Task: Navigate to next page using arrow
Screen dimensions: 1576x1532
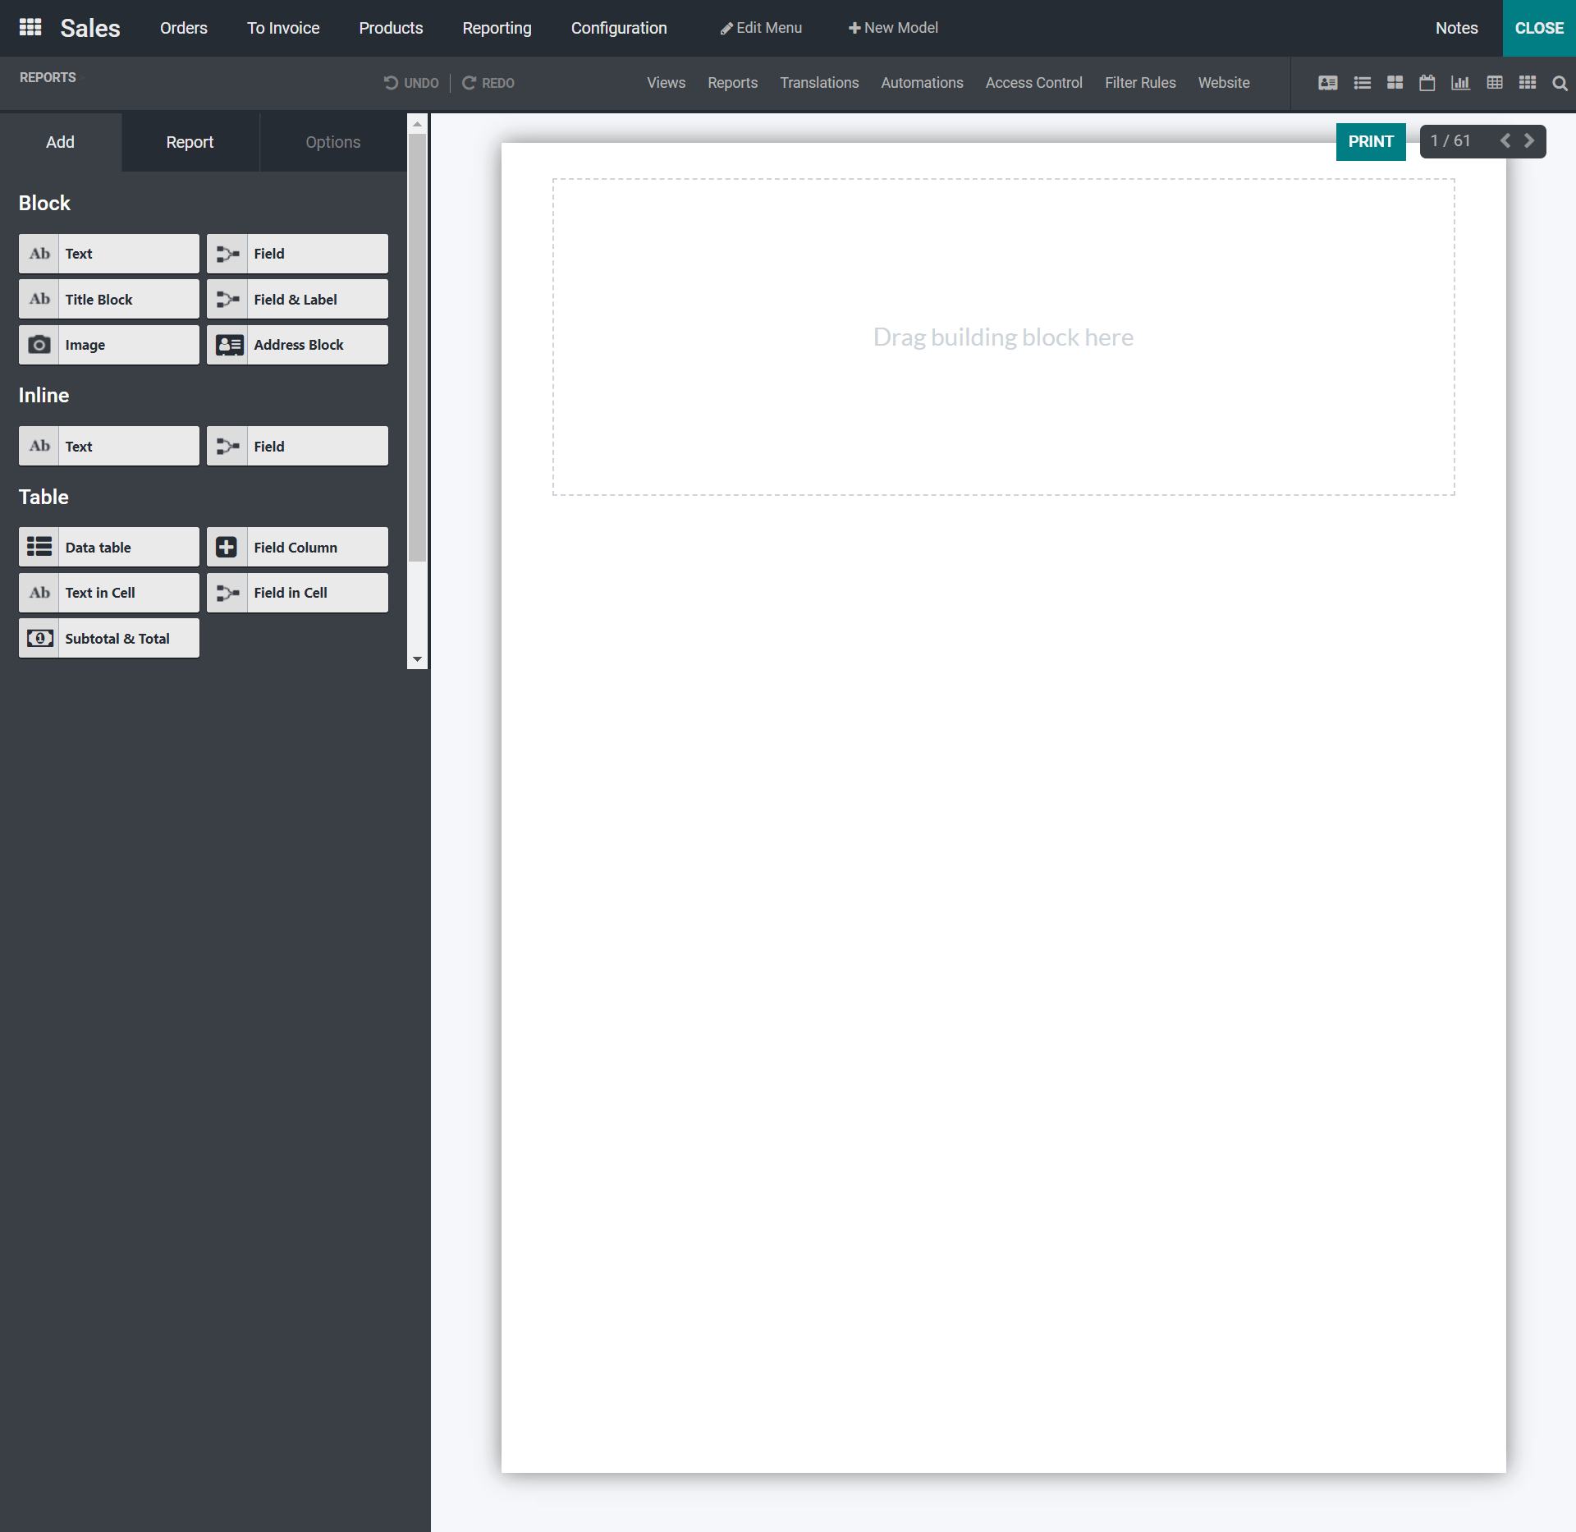Action: point(1534,141)
